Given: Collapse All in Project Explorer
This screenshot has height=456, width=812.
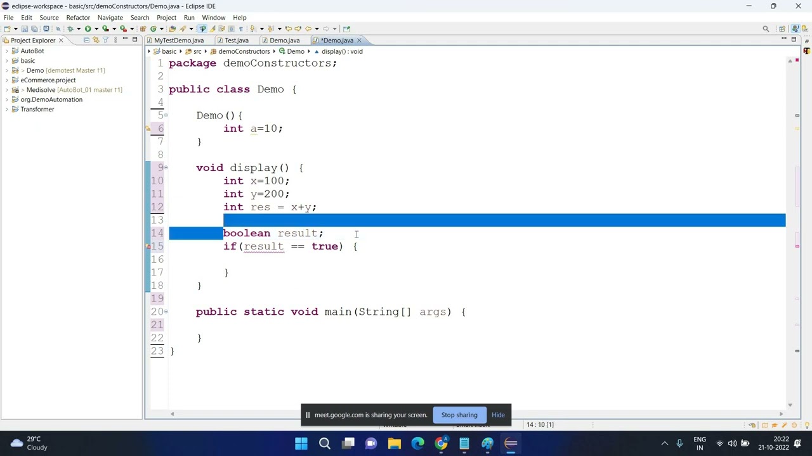Looking at the screenshot, I should click(86, 40).
